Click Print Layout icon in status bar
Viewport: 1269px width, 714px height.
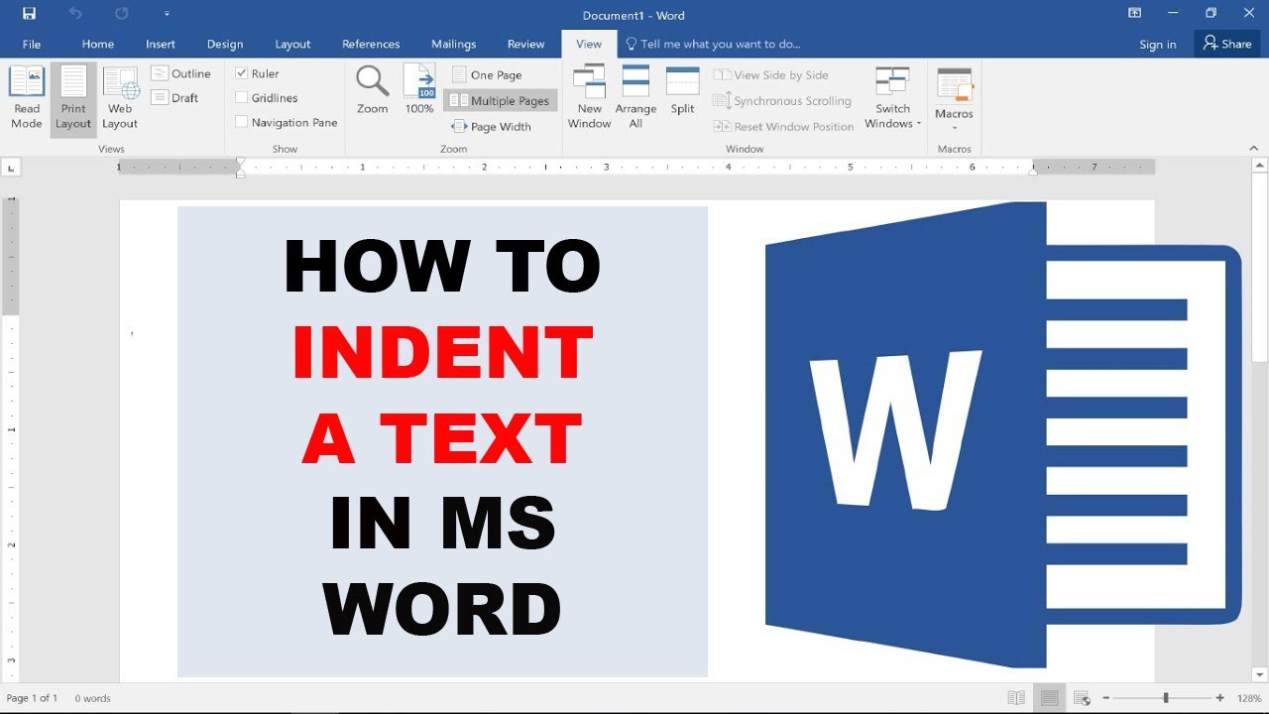[x=1049, y=698]
